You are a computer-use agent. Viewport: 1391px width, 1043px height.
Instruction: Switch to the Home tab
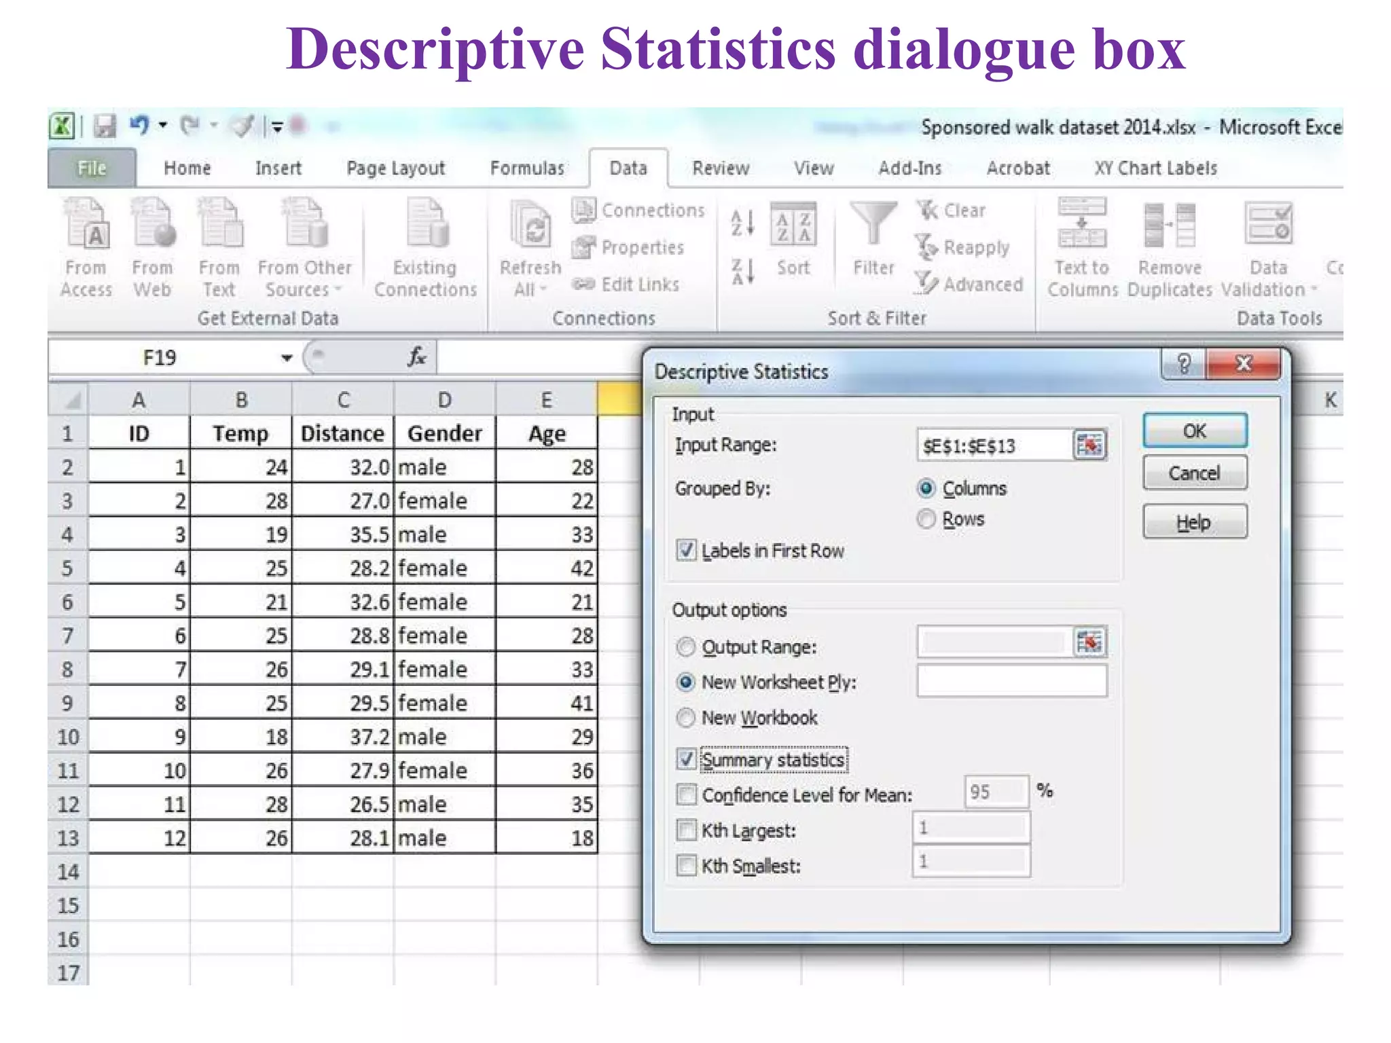(x=187, y=168)
